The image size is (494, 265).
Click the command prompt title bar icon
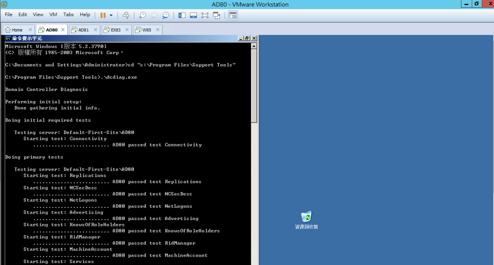tap(8, 38)
